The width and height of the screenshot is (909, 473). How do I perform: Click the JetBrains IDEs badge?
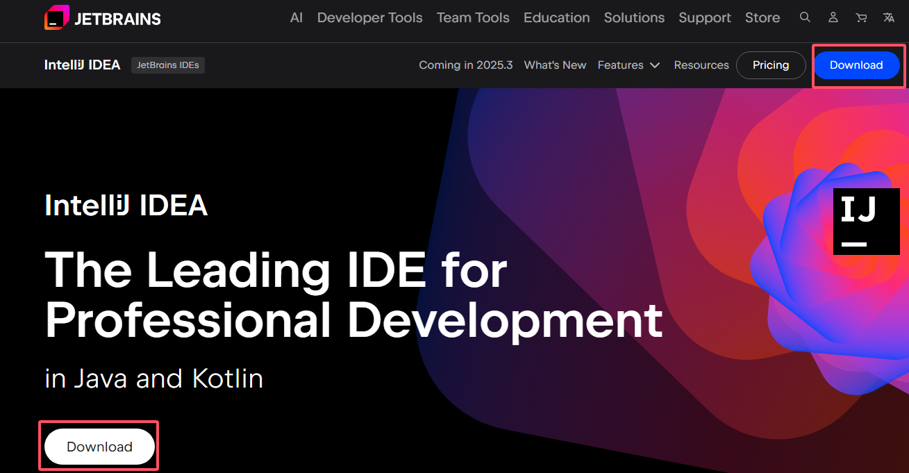(168, 65)
